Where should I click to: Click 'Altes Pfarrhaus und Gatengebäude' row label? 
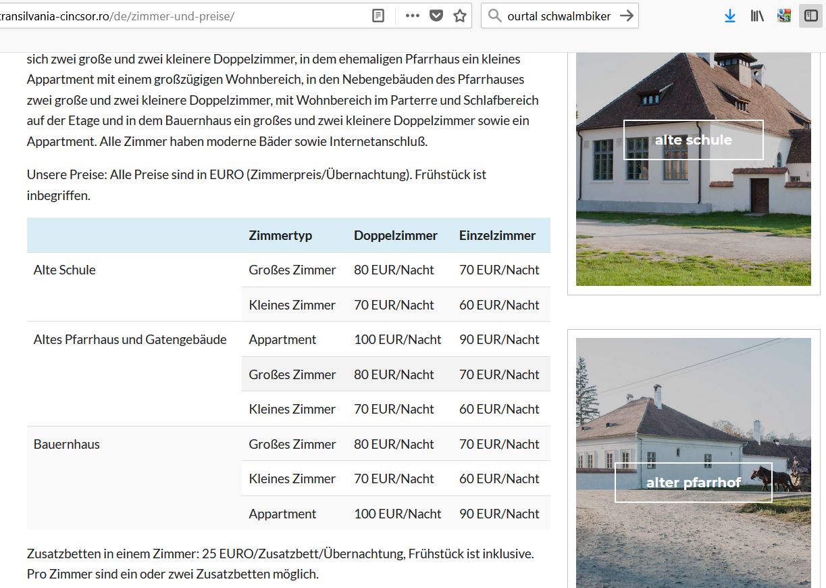pyautogui.click(x=130, y=339)
